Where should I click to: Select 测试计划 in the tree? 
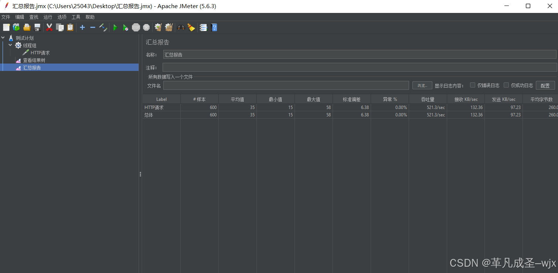[x=25, y=38]
